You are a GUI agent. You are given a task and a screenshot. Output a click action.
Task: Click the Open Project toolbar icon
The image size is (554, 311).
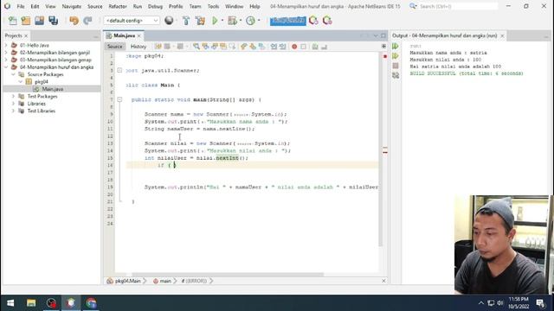coord(39,21)
